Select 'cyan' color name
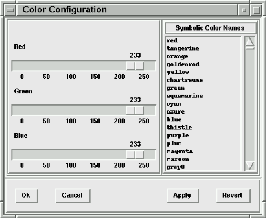Screen dimensions: 266x218 [203, 104]
